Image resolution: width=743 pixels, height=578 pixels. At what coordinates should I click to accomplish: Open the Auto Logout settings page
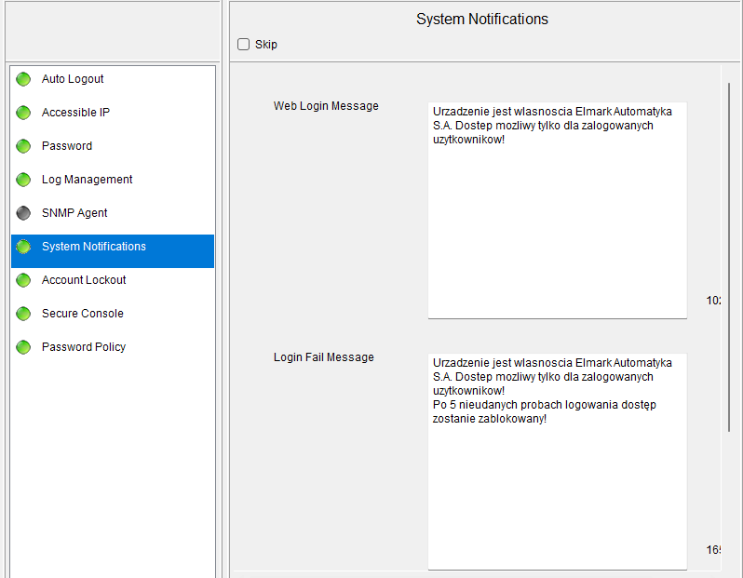click(x=73, y=79)
